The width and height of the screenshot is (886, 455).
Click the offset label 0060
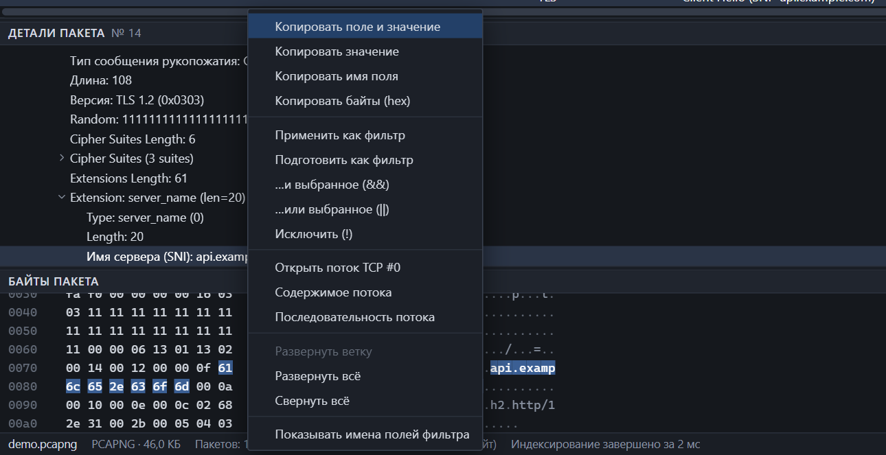click(23, 349)
